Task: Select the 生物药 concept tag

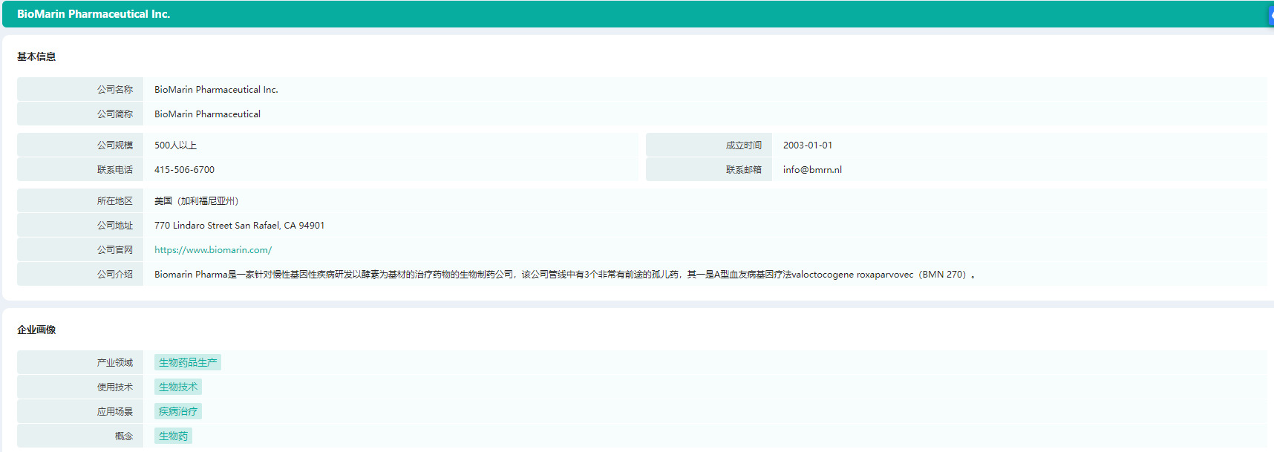Action: (x=173, y=436)
